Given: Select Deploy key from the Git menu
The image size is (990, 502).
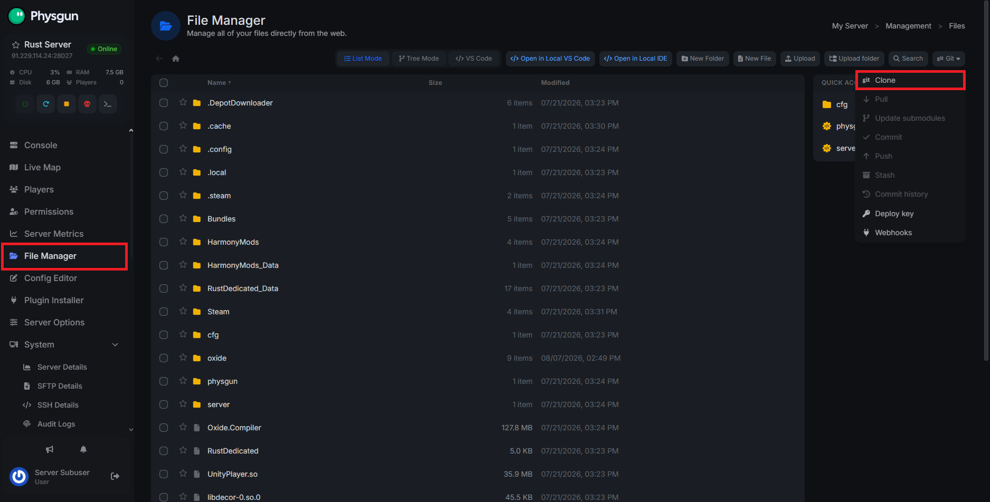Looking at the screenshot, I should pos(910,214).
